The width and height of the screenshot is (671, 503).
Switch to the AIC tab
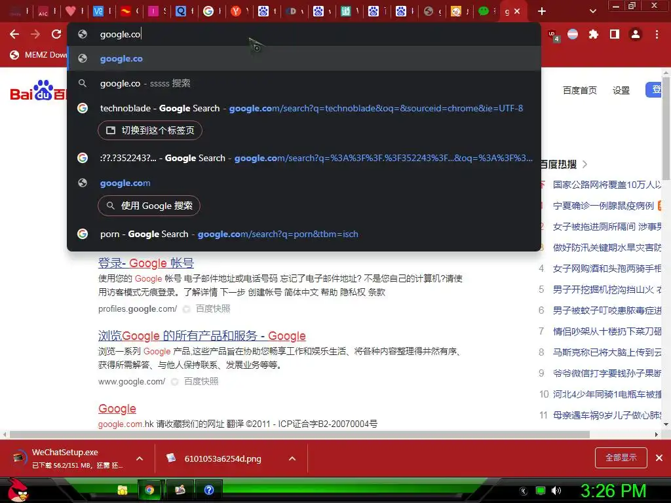[43, 12]
